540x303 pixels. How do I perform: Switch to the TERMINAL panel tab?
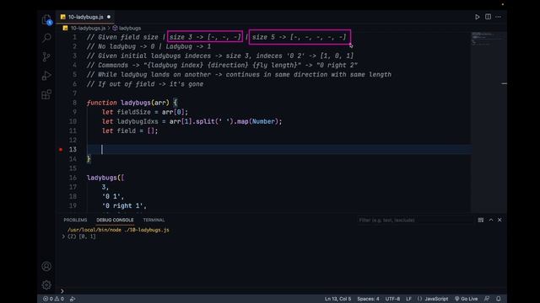pos(154,220)
